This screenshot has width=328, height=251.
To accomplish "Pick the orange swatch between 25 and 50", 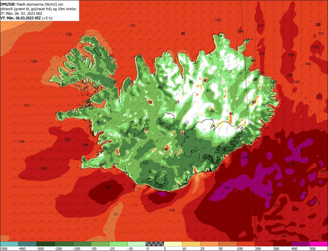I will click(x=209, y=244).
